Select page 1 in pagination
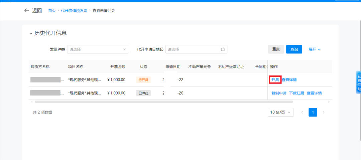The height and width of the screenshot is (160, 361). (313, 112)
